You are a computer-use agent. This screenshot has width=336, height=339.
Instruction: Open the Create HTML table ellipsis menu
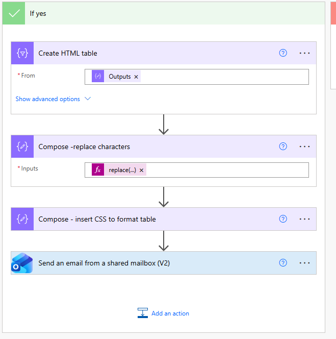click(x=304, y=53)
